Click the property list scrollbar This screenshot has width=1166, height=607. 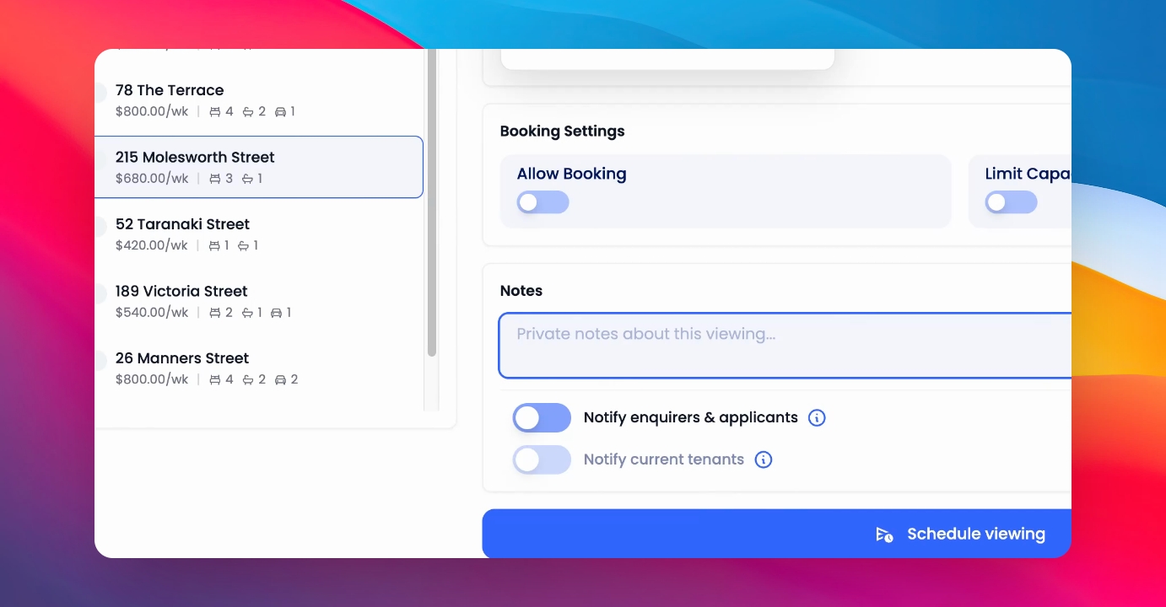(432, 202)
